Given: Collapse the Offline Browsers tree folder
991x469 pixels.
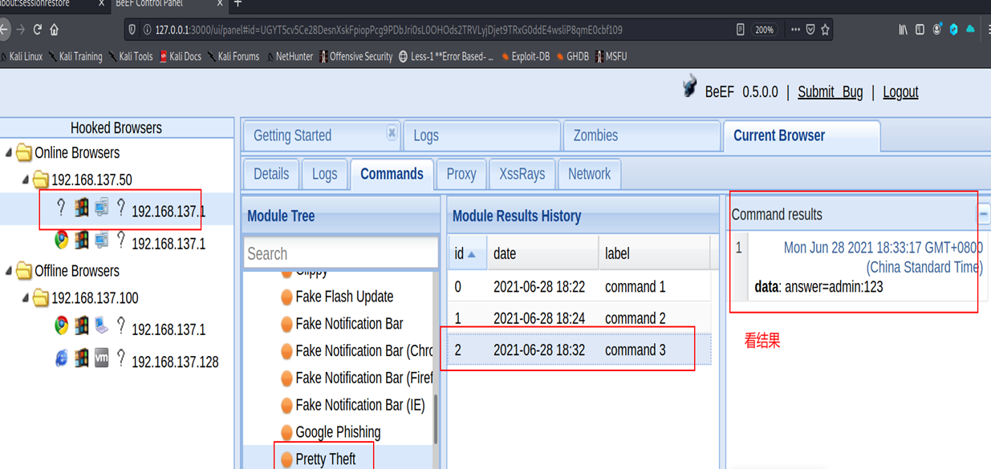Looking at the screenshot, I should tap(9, 271).
